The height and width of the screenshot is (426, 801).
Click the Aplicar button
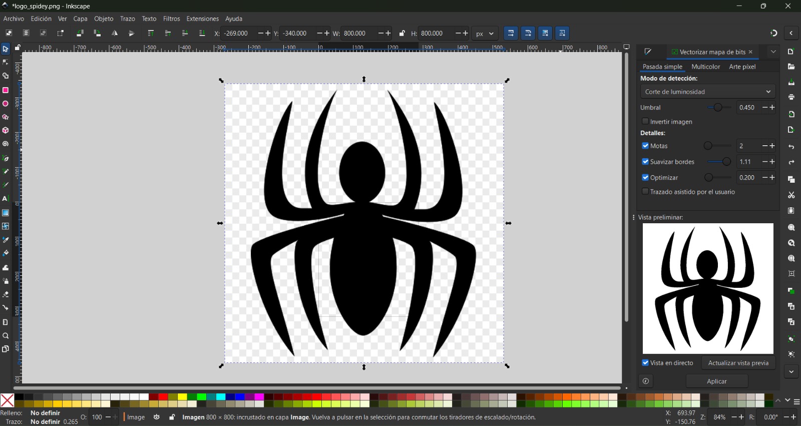717,381
